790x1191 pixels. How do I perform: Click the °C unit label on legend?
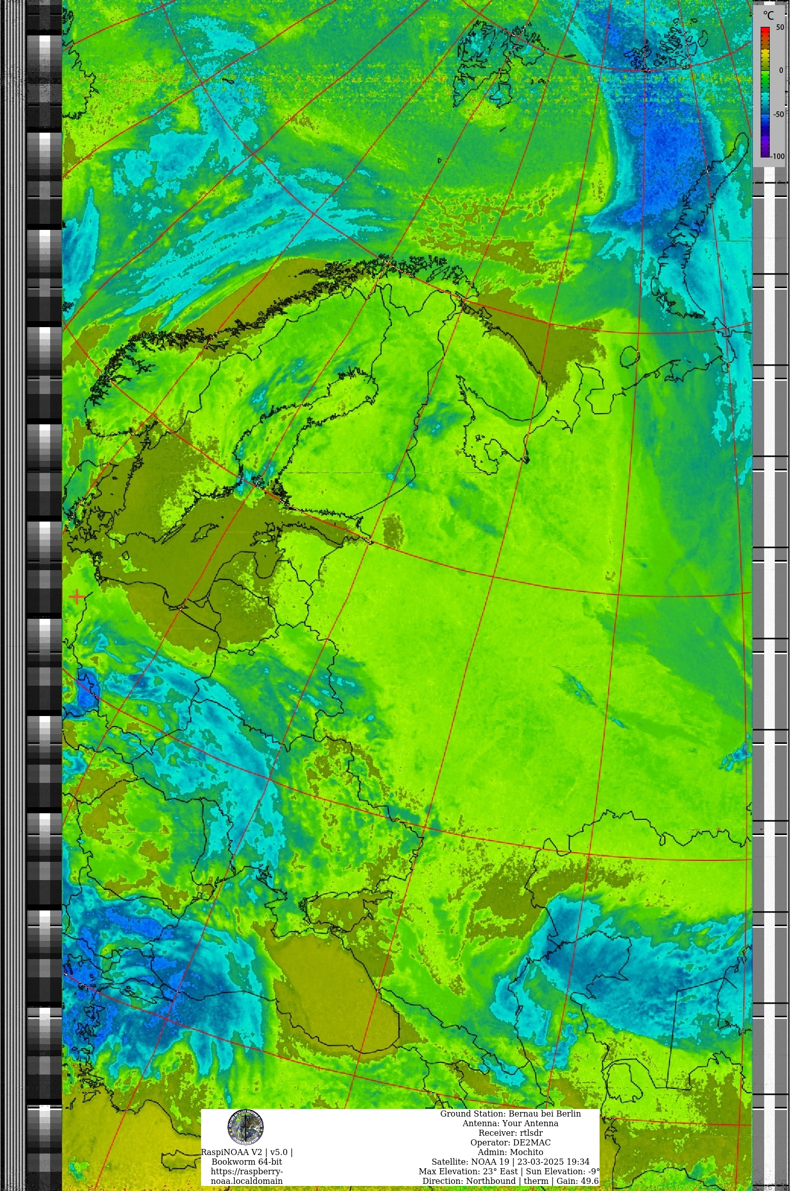coord(769,15)
